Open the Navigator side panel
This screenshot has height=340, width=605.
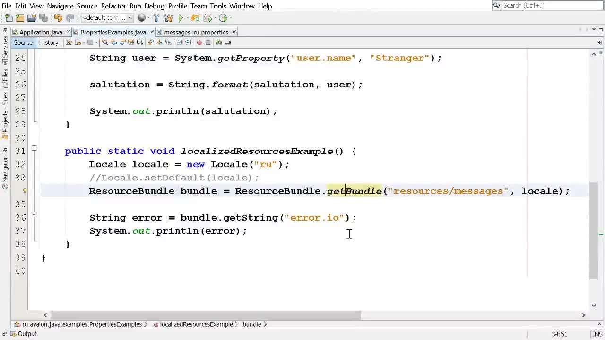[x=5, y=172]
